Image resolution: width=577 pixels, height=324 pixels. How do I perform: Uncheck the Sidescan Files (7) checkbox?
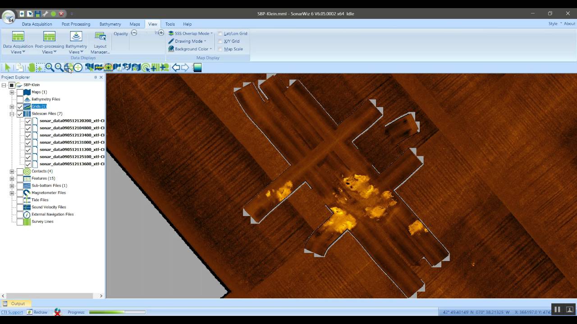coord(20,114)
